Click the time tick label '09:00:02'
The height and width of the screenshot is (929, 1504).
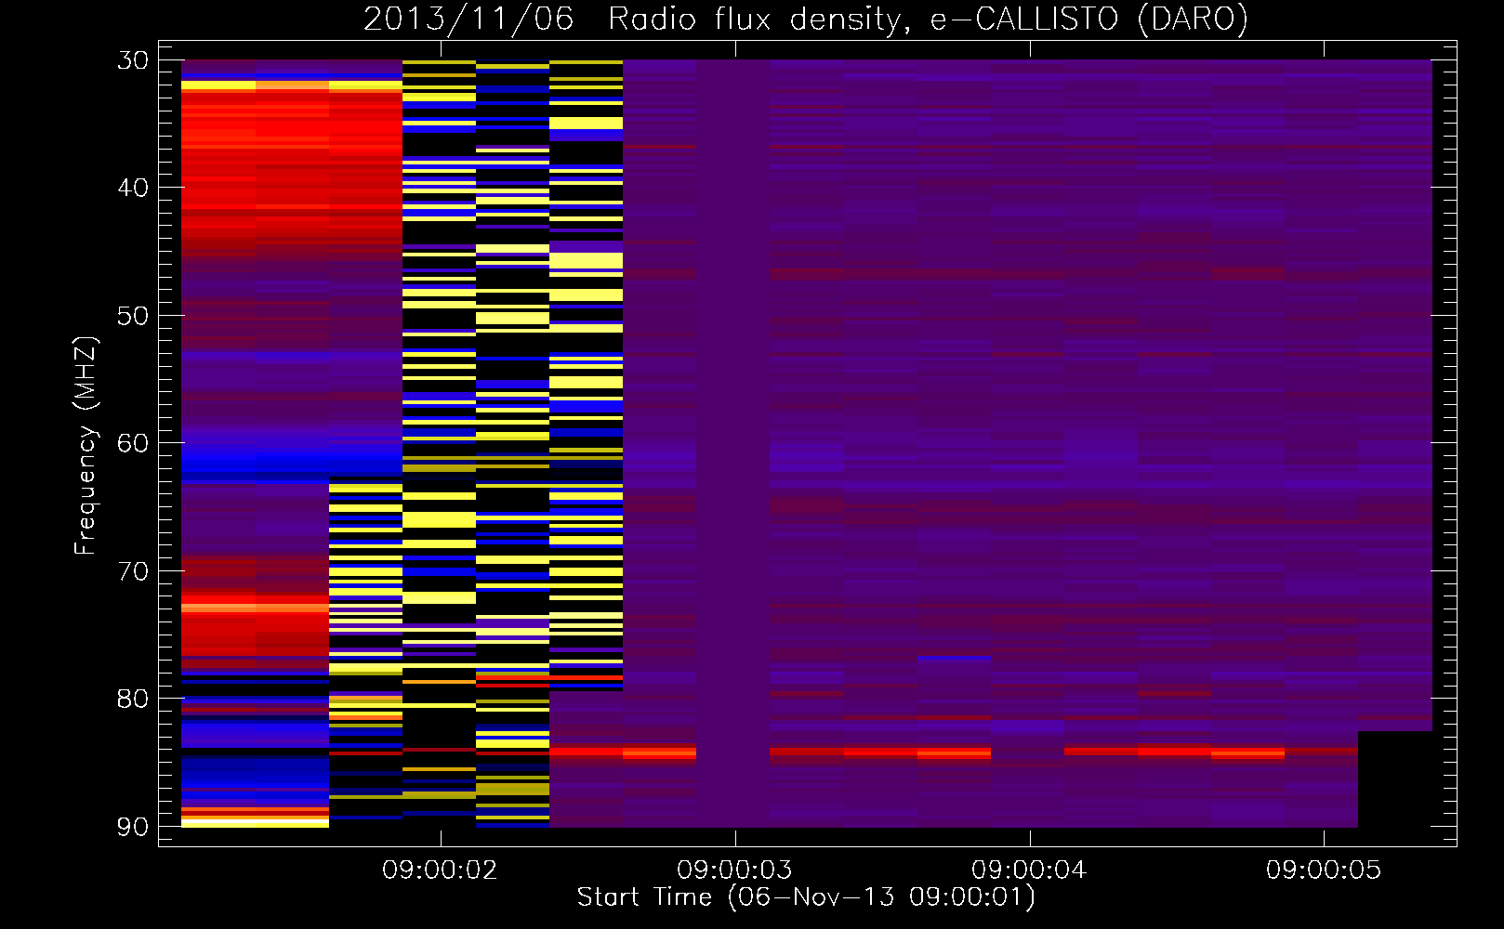point(440,870)
